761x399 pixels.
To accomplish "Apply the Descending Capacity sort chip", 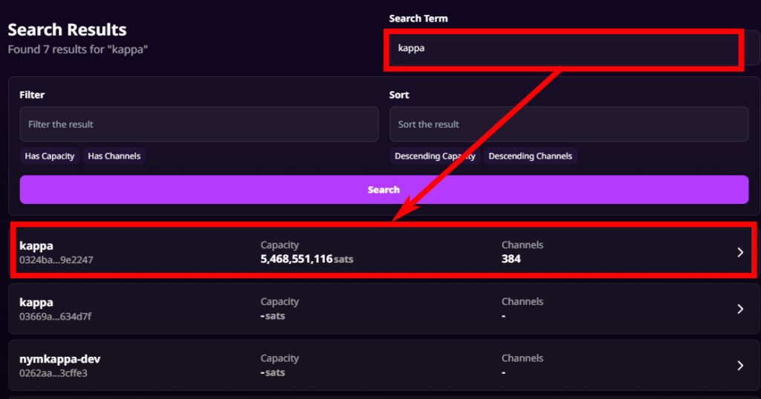I will [435, 156].
